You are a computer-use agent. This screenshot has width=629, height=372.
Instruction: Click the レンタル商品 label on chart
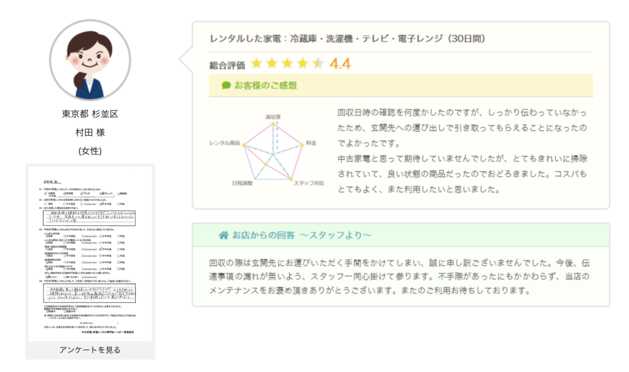(x=225, y=143)
